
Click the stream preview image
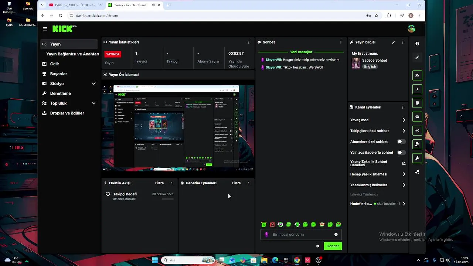click(x=178, y=128)
